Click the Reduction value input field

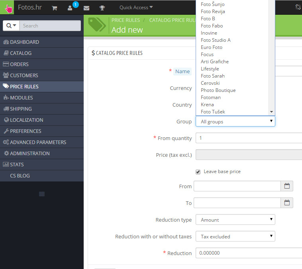tap(249, 253)
